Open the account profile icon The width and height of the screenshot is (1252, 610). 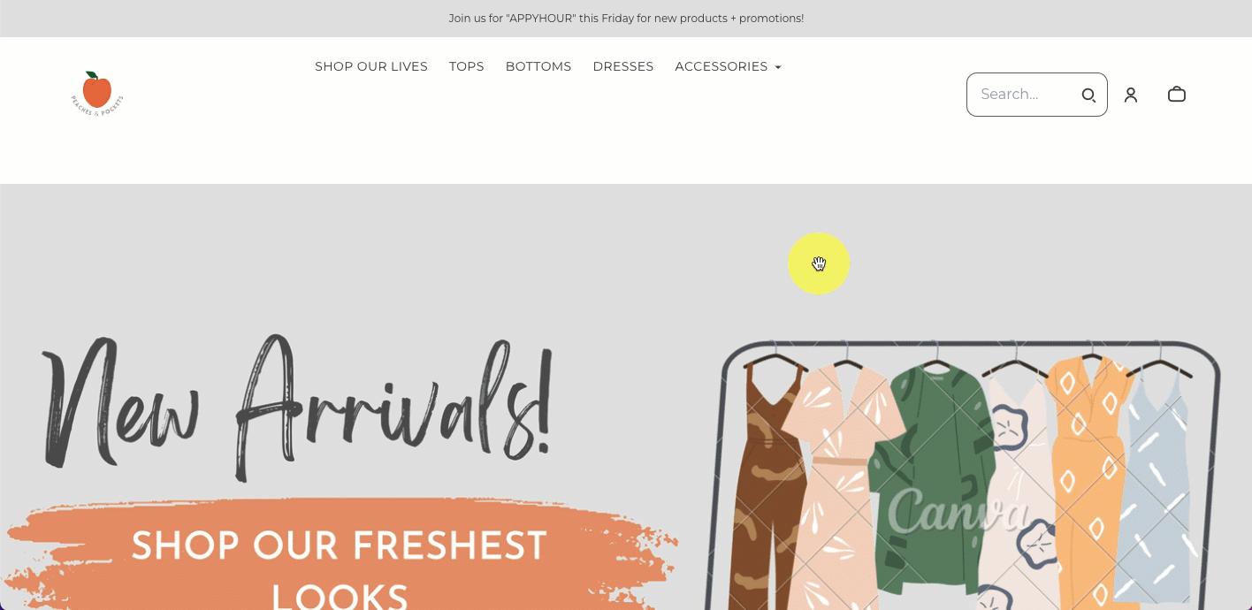(x=1131, y=95)
